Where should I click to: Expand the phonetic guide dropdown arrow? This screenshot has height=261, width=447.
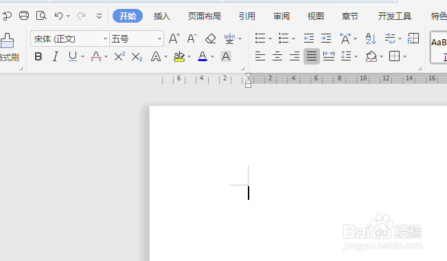click(x=240, y=38)
